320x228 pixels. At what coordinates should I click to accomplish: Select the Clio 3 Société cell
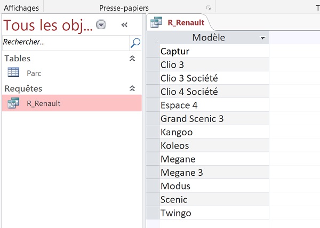pyautogui.click(x=214, y=78)
